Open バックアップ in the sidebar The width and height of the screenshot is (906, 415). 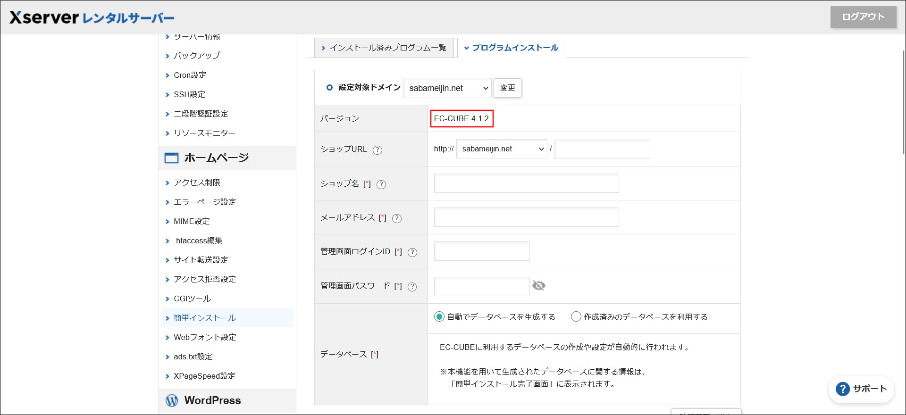[x=196, y=56]
